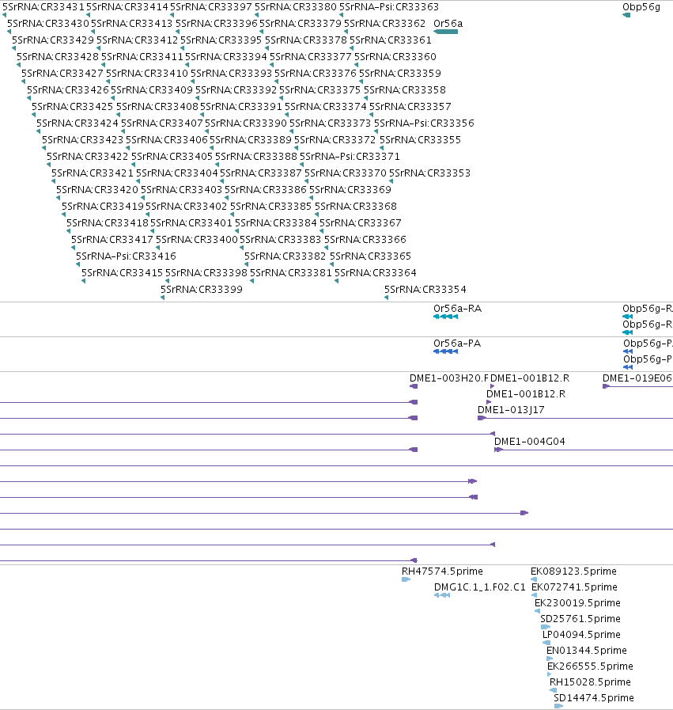Open the 5SrRNA:CR33397 gene label
Screen dimensions: 673x710
point(211,7)
